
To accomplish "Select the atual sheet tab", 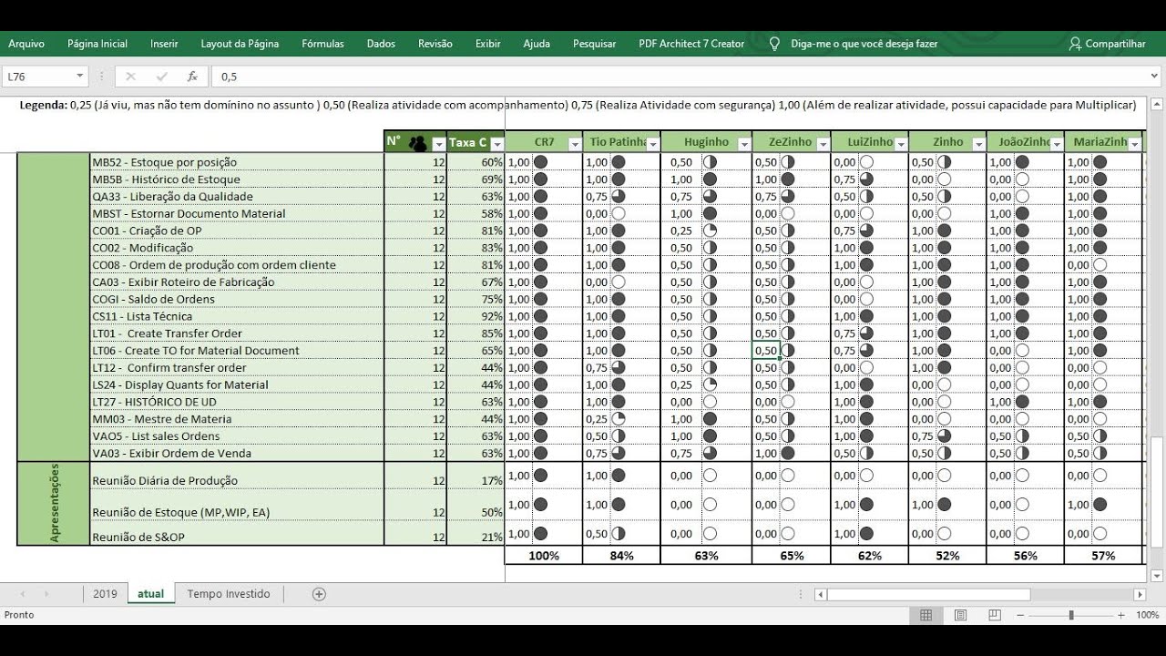I will 150,594.
